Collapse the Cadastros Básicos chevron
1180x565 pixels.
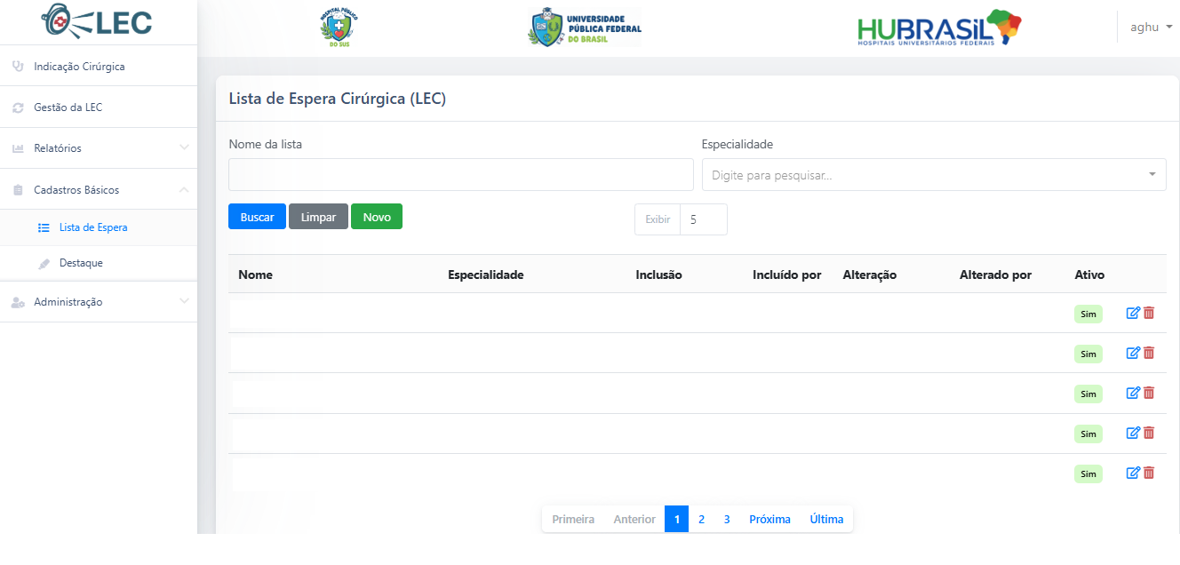[x=184, y=189]
